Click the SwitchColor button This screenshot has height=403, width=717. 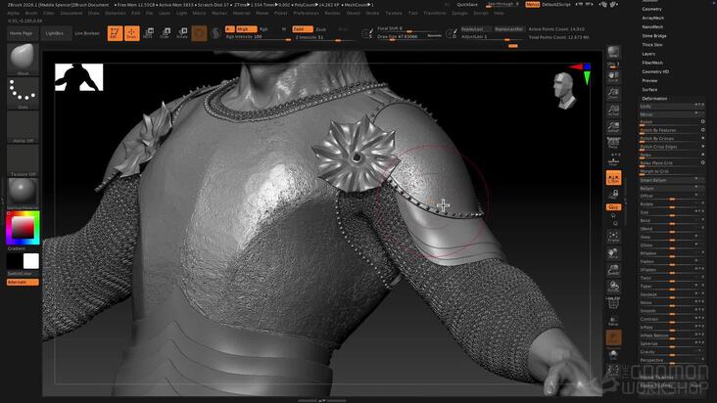point(23,274)
